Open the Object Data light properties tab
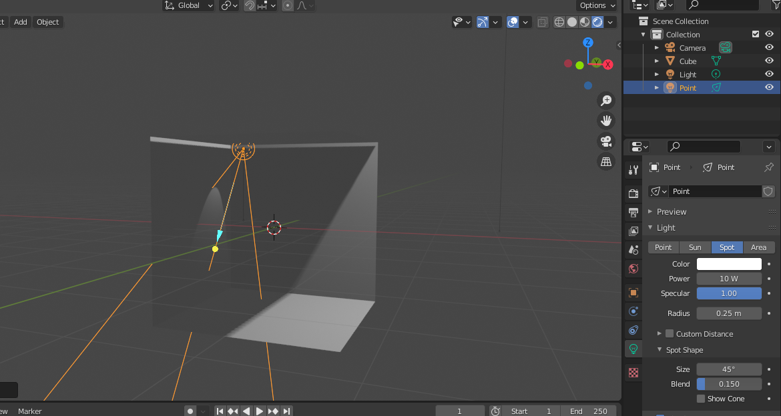This screenshot has height=416, width=781. point(633,349)
